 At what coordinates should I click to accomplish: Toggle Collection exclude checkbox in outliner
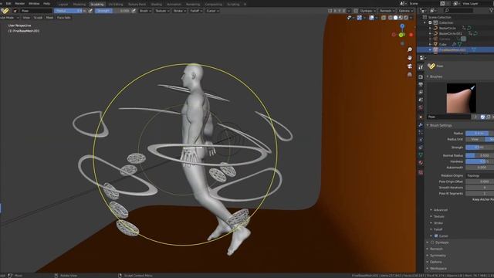coord(431,22)
